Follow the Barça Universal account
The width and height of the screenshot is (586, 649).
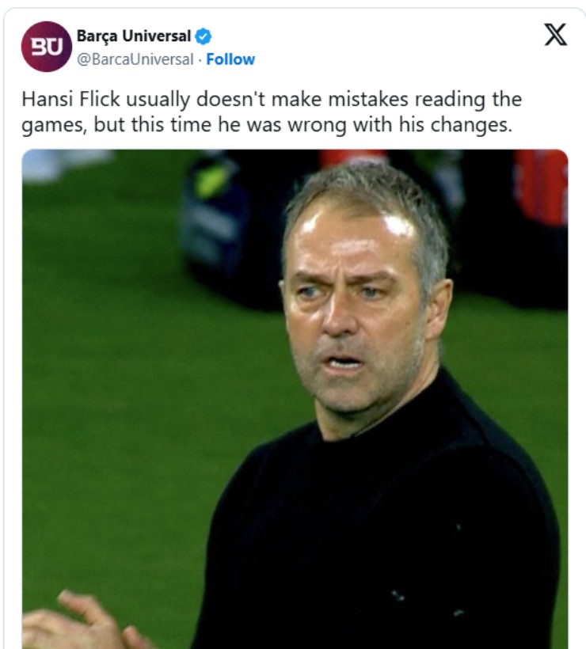230,59
